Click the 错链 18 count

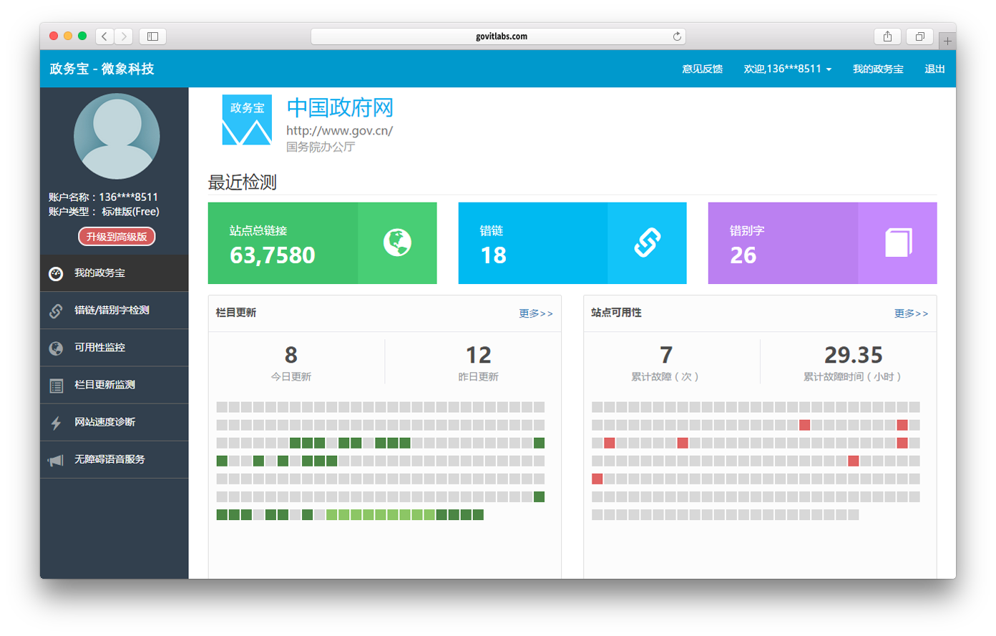coord(493,255)
